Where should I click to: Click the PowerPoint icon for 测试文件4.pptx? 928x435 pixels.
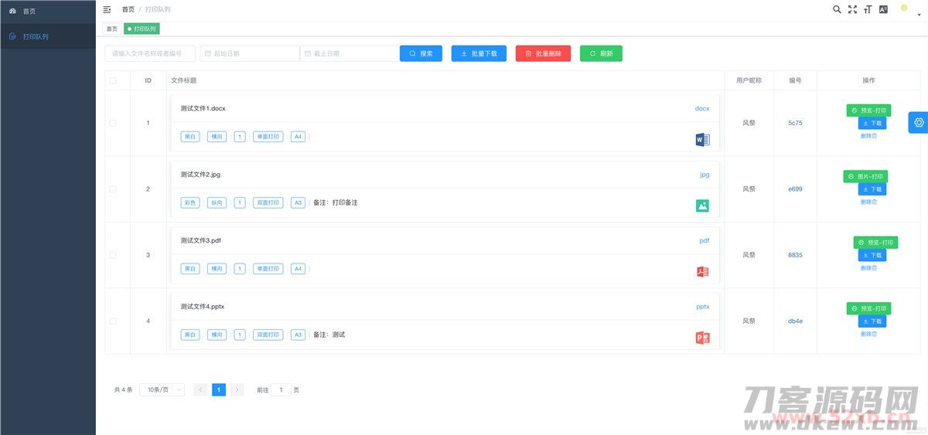(702, 338)
